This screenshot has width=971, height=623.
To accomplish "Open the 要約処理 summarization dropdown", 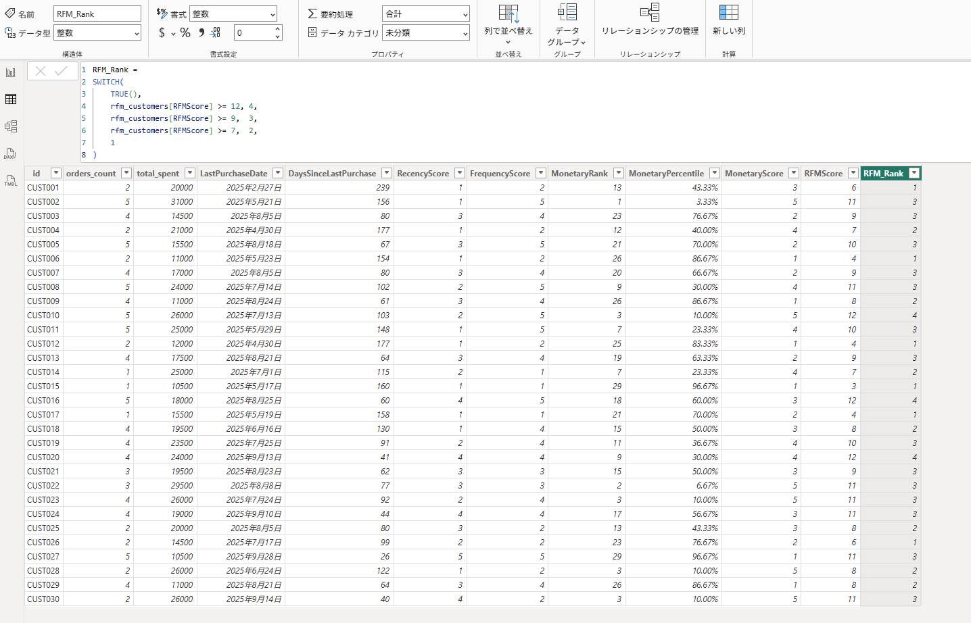I will coord(426,14).
